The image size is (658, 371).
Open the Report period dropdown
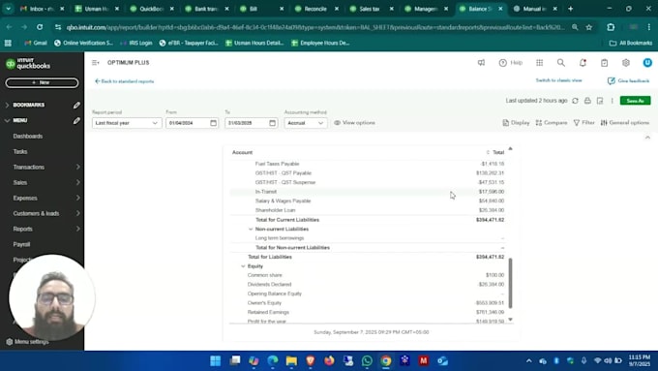[x=127, y=123]
